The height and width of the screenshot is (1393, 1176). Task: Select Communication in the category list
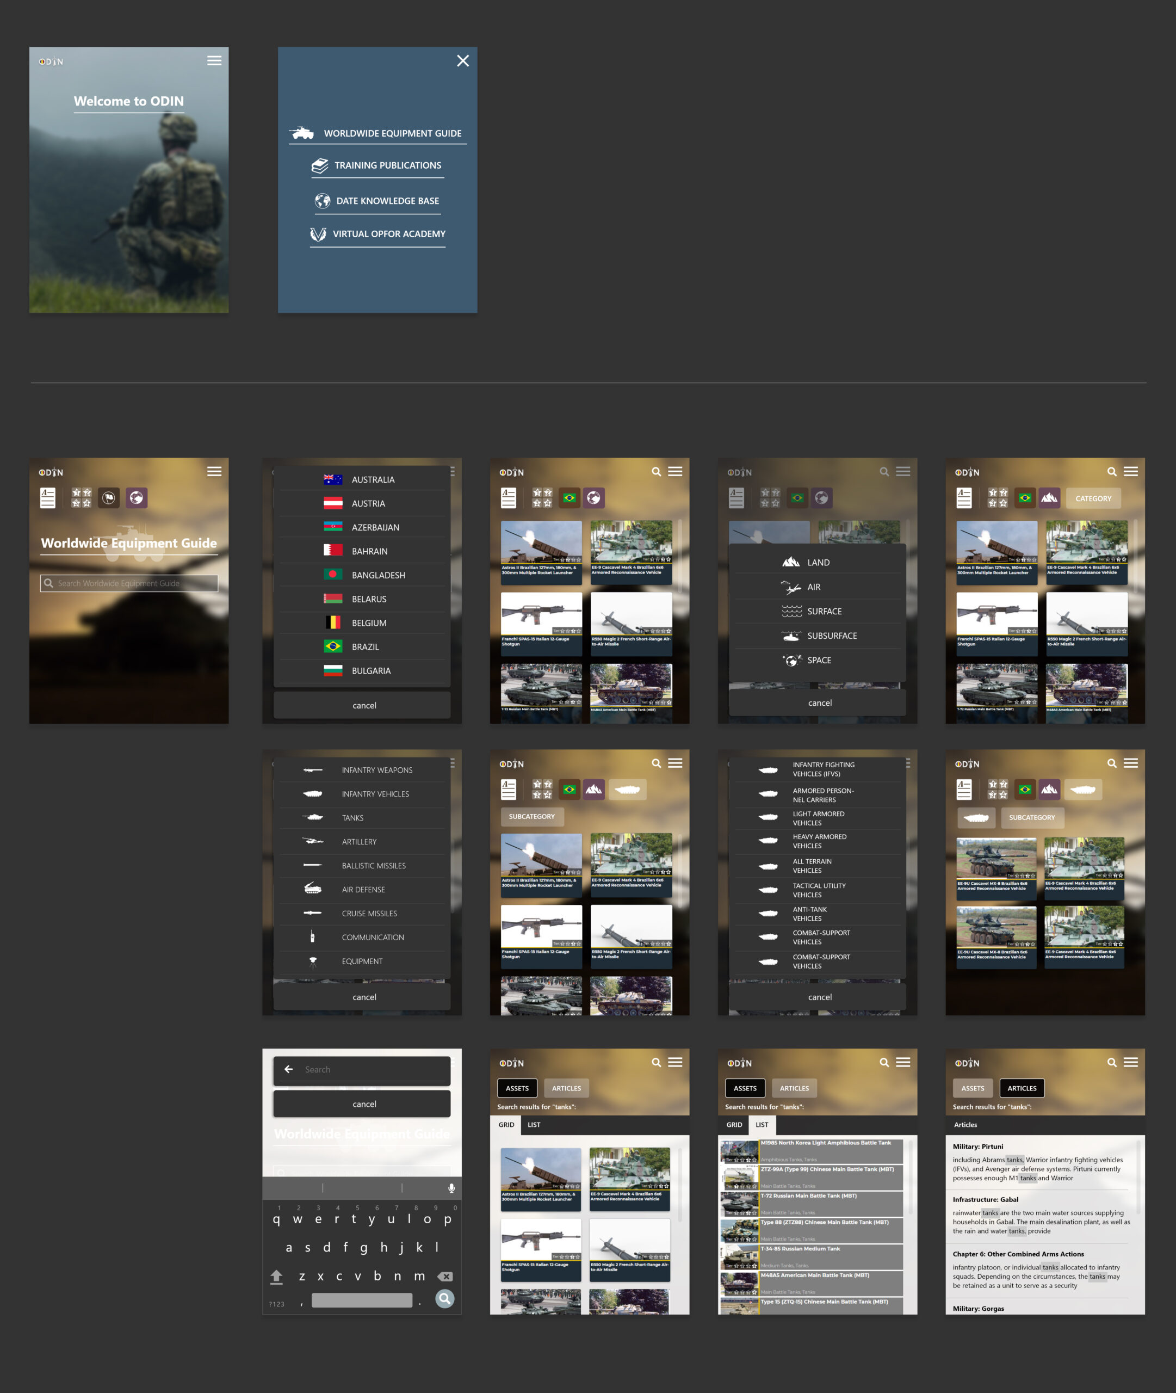pos(361,938)
